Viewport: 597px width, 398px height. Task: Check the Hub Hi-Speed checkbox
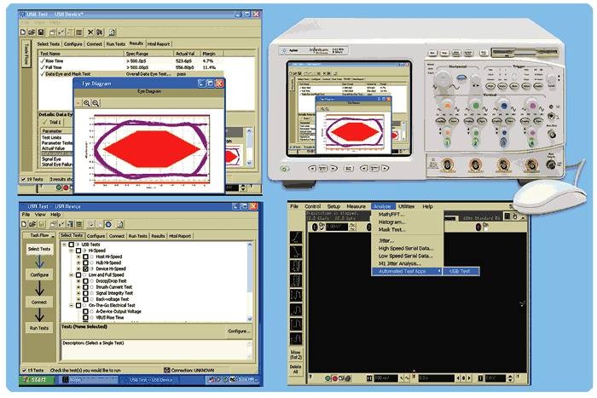(x=85, y=262)
